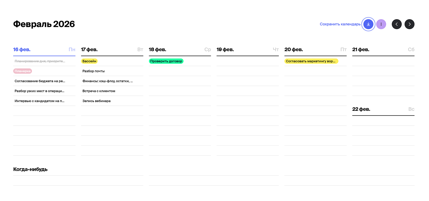Go to previous week with left arrow
Image resolution: width=429 pixels, height=201 pixels.
click(397, 24)
